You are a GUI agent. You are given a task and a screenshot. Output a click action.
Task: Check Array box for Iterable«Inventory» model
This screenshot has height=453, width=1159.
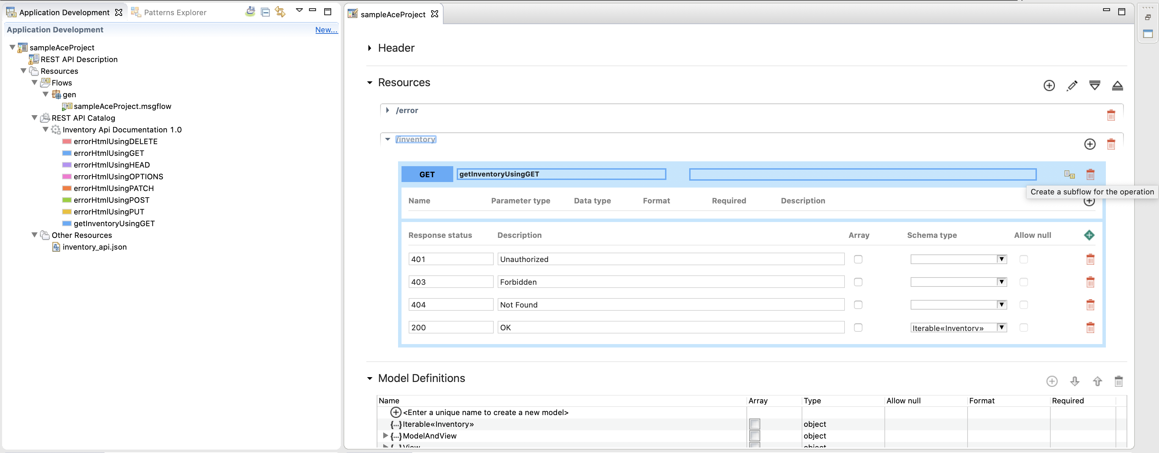pos(754,424)
